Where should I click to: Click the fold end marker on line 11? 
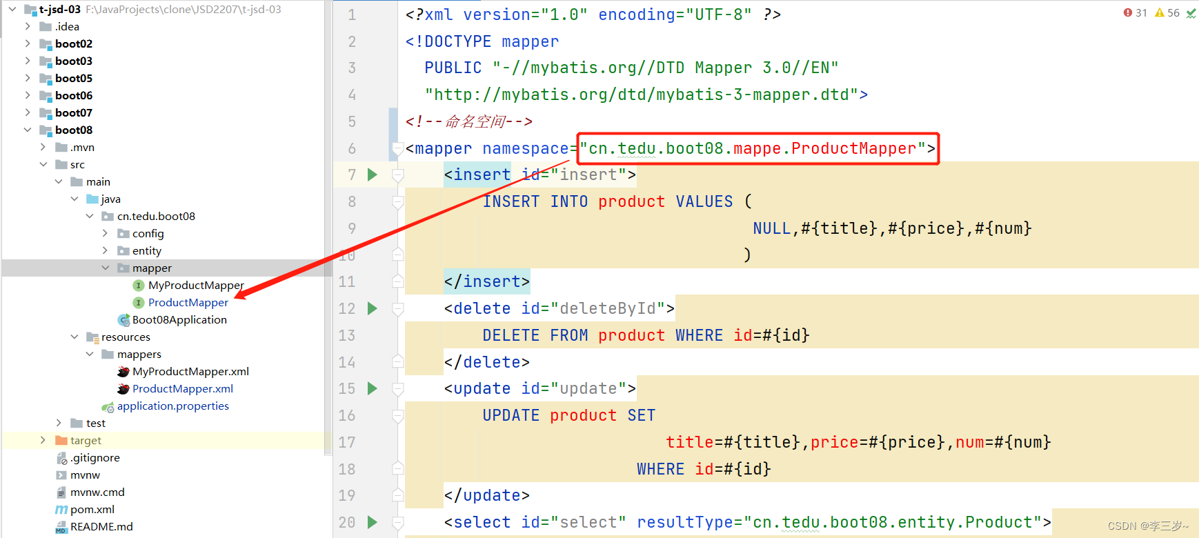click(x=398, y=281)
